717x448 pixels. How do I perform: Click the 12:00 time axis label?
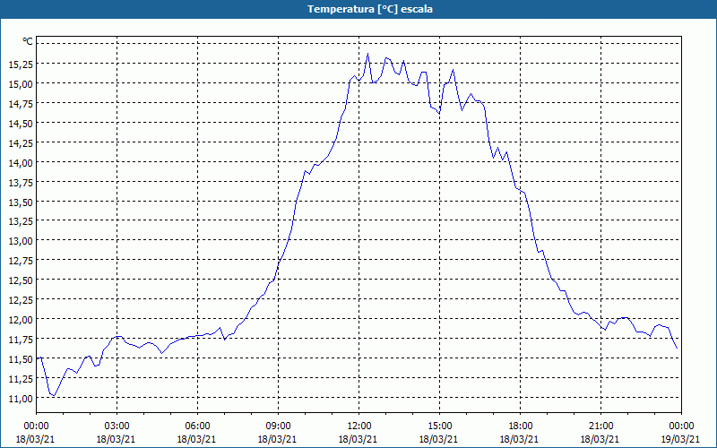click(358, 426)
